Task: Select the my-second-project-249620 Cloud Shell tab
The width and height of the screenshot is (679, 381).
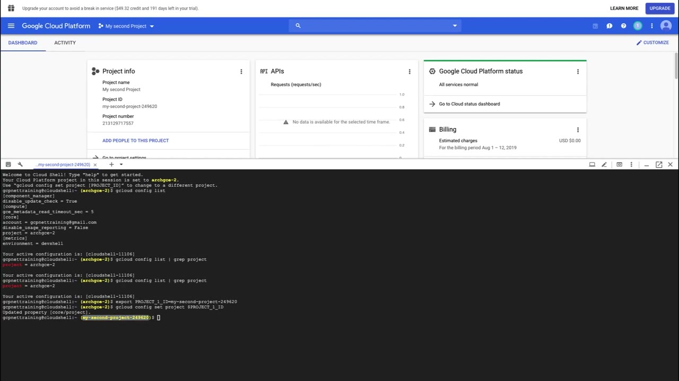Action: coord(64,165)
